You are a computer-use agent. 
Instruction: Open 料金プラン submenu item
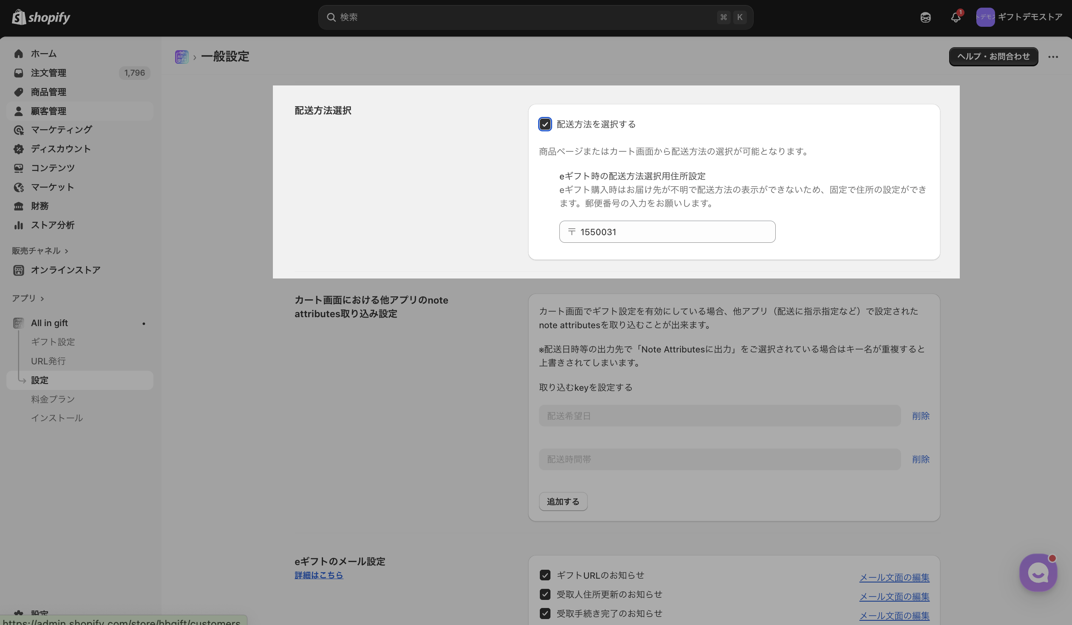pyautogui.click(x=53, y=399)
